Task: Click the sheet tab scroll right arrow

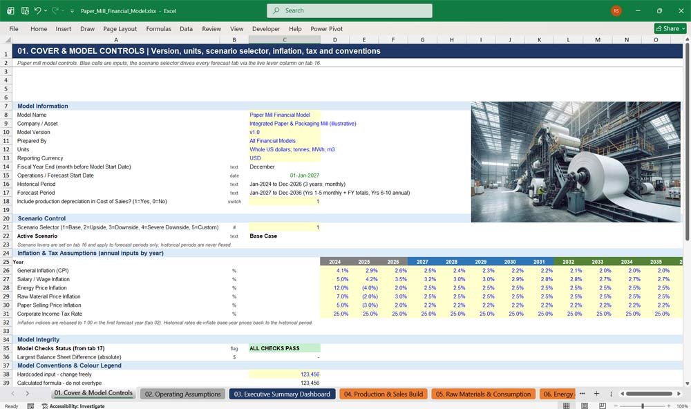Action: click(28, 394)
